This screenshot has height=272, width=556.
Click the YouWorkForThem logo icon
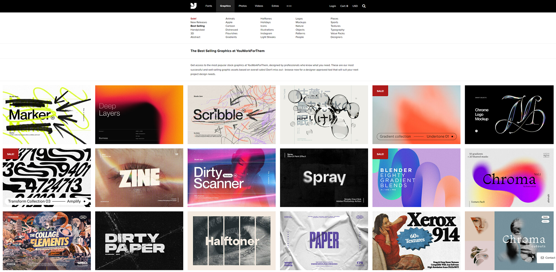point(193,6)
